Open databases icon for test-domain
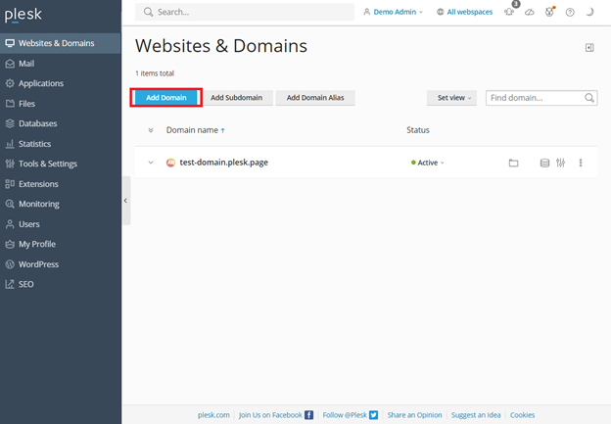The image size is (611, 424). (x=544, y=163)
